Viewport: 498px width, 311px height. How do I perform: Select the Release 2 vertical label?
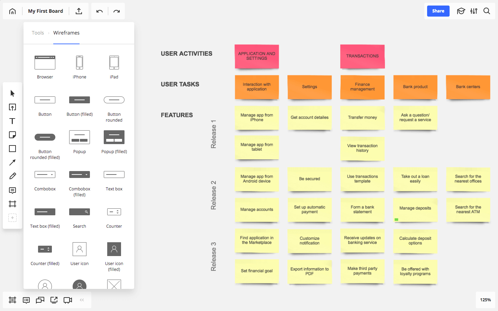213,195
